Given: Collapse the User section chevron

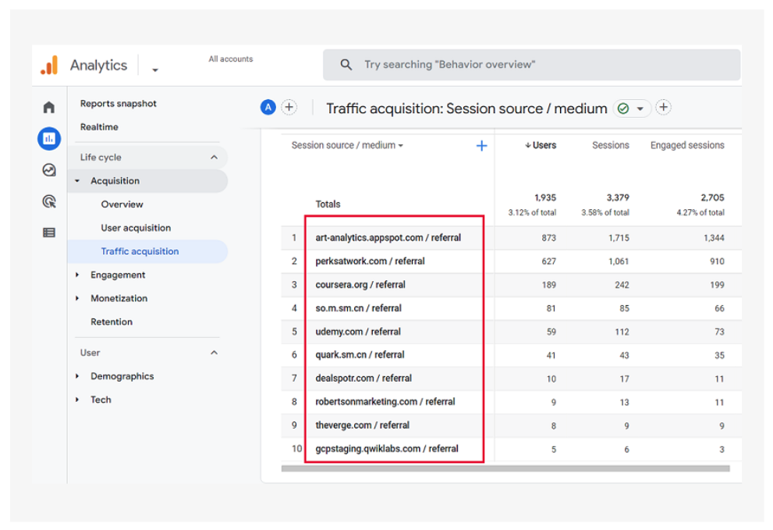Looking at the screenshot, I should coord(214,353).
